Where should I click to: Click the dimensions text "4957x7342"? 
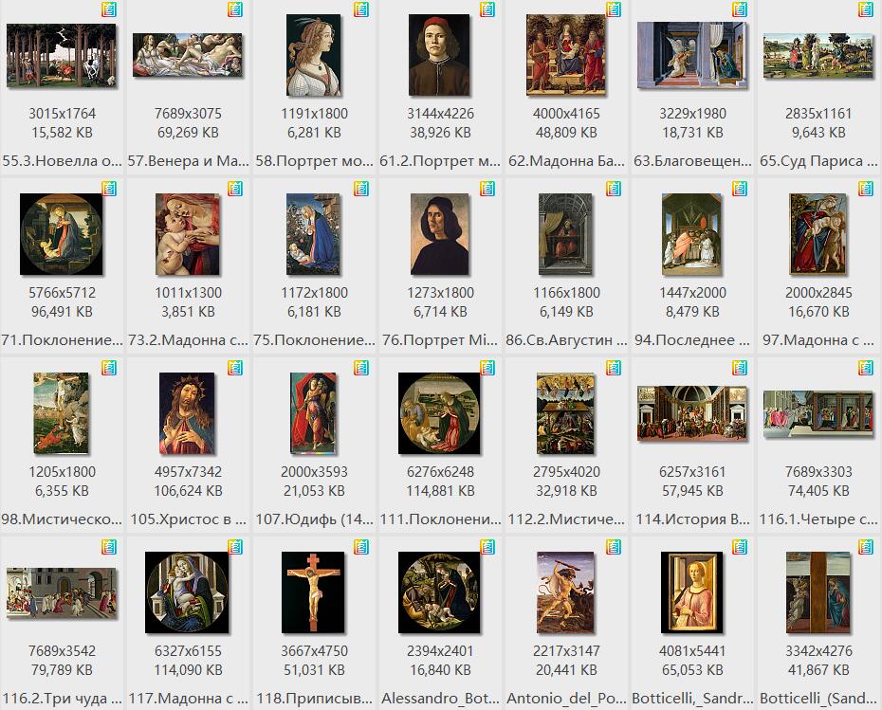click(188, 472)
